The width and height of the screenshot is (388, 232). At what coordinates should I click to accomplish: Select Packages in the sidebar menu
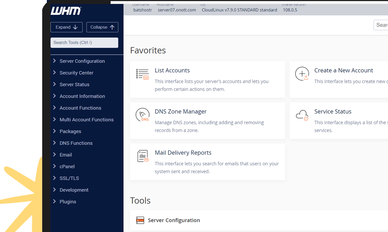point(70,131)
